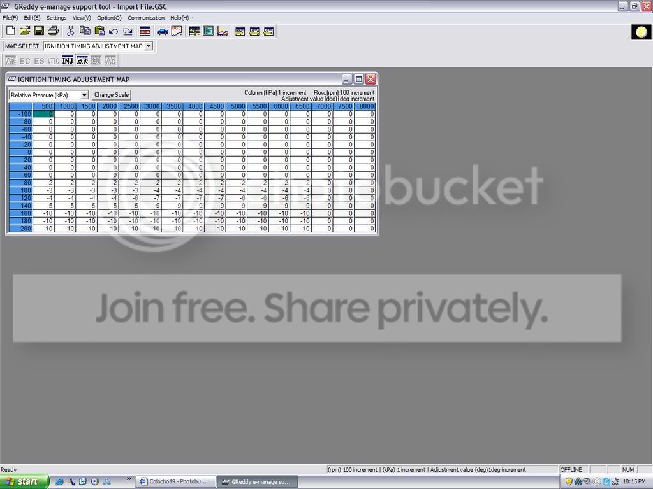Viewport: 653px width, 489px height.
Task: Open the Communication menu
Action: coord(145,18)
